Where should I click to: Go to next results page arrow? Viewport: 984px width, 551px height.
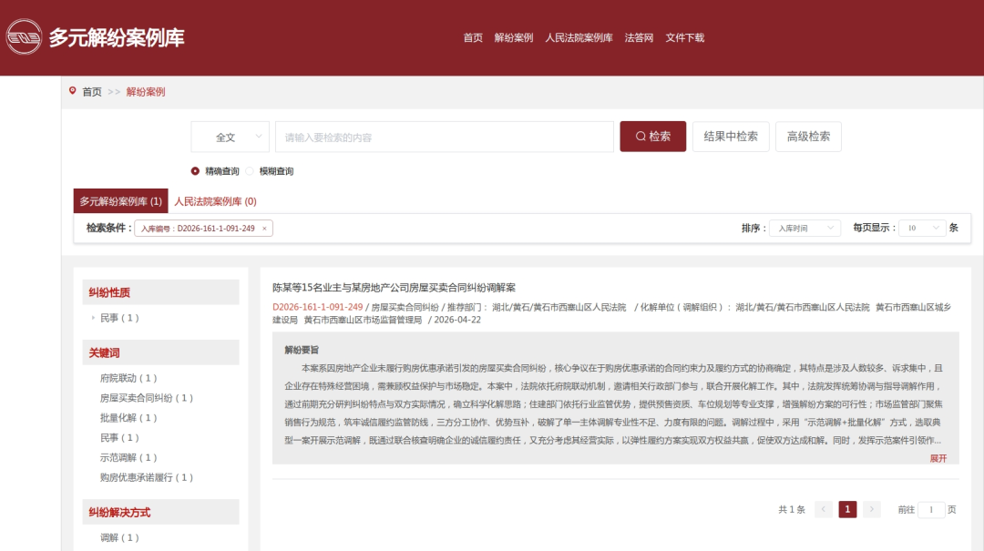point(872,509)
